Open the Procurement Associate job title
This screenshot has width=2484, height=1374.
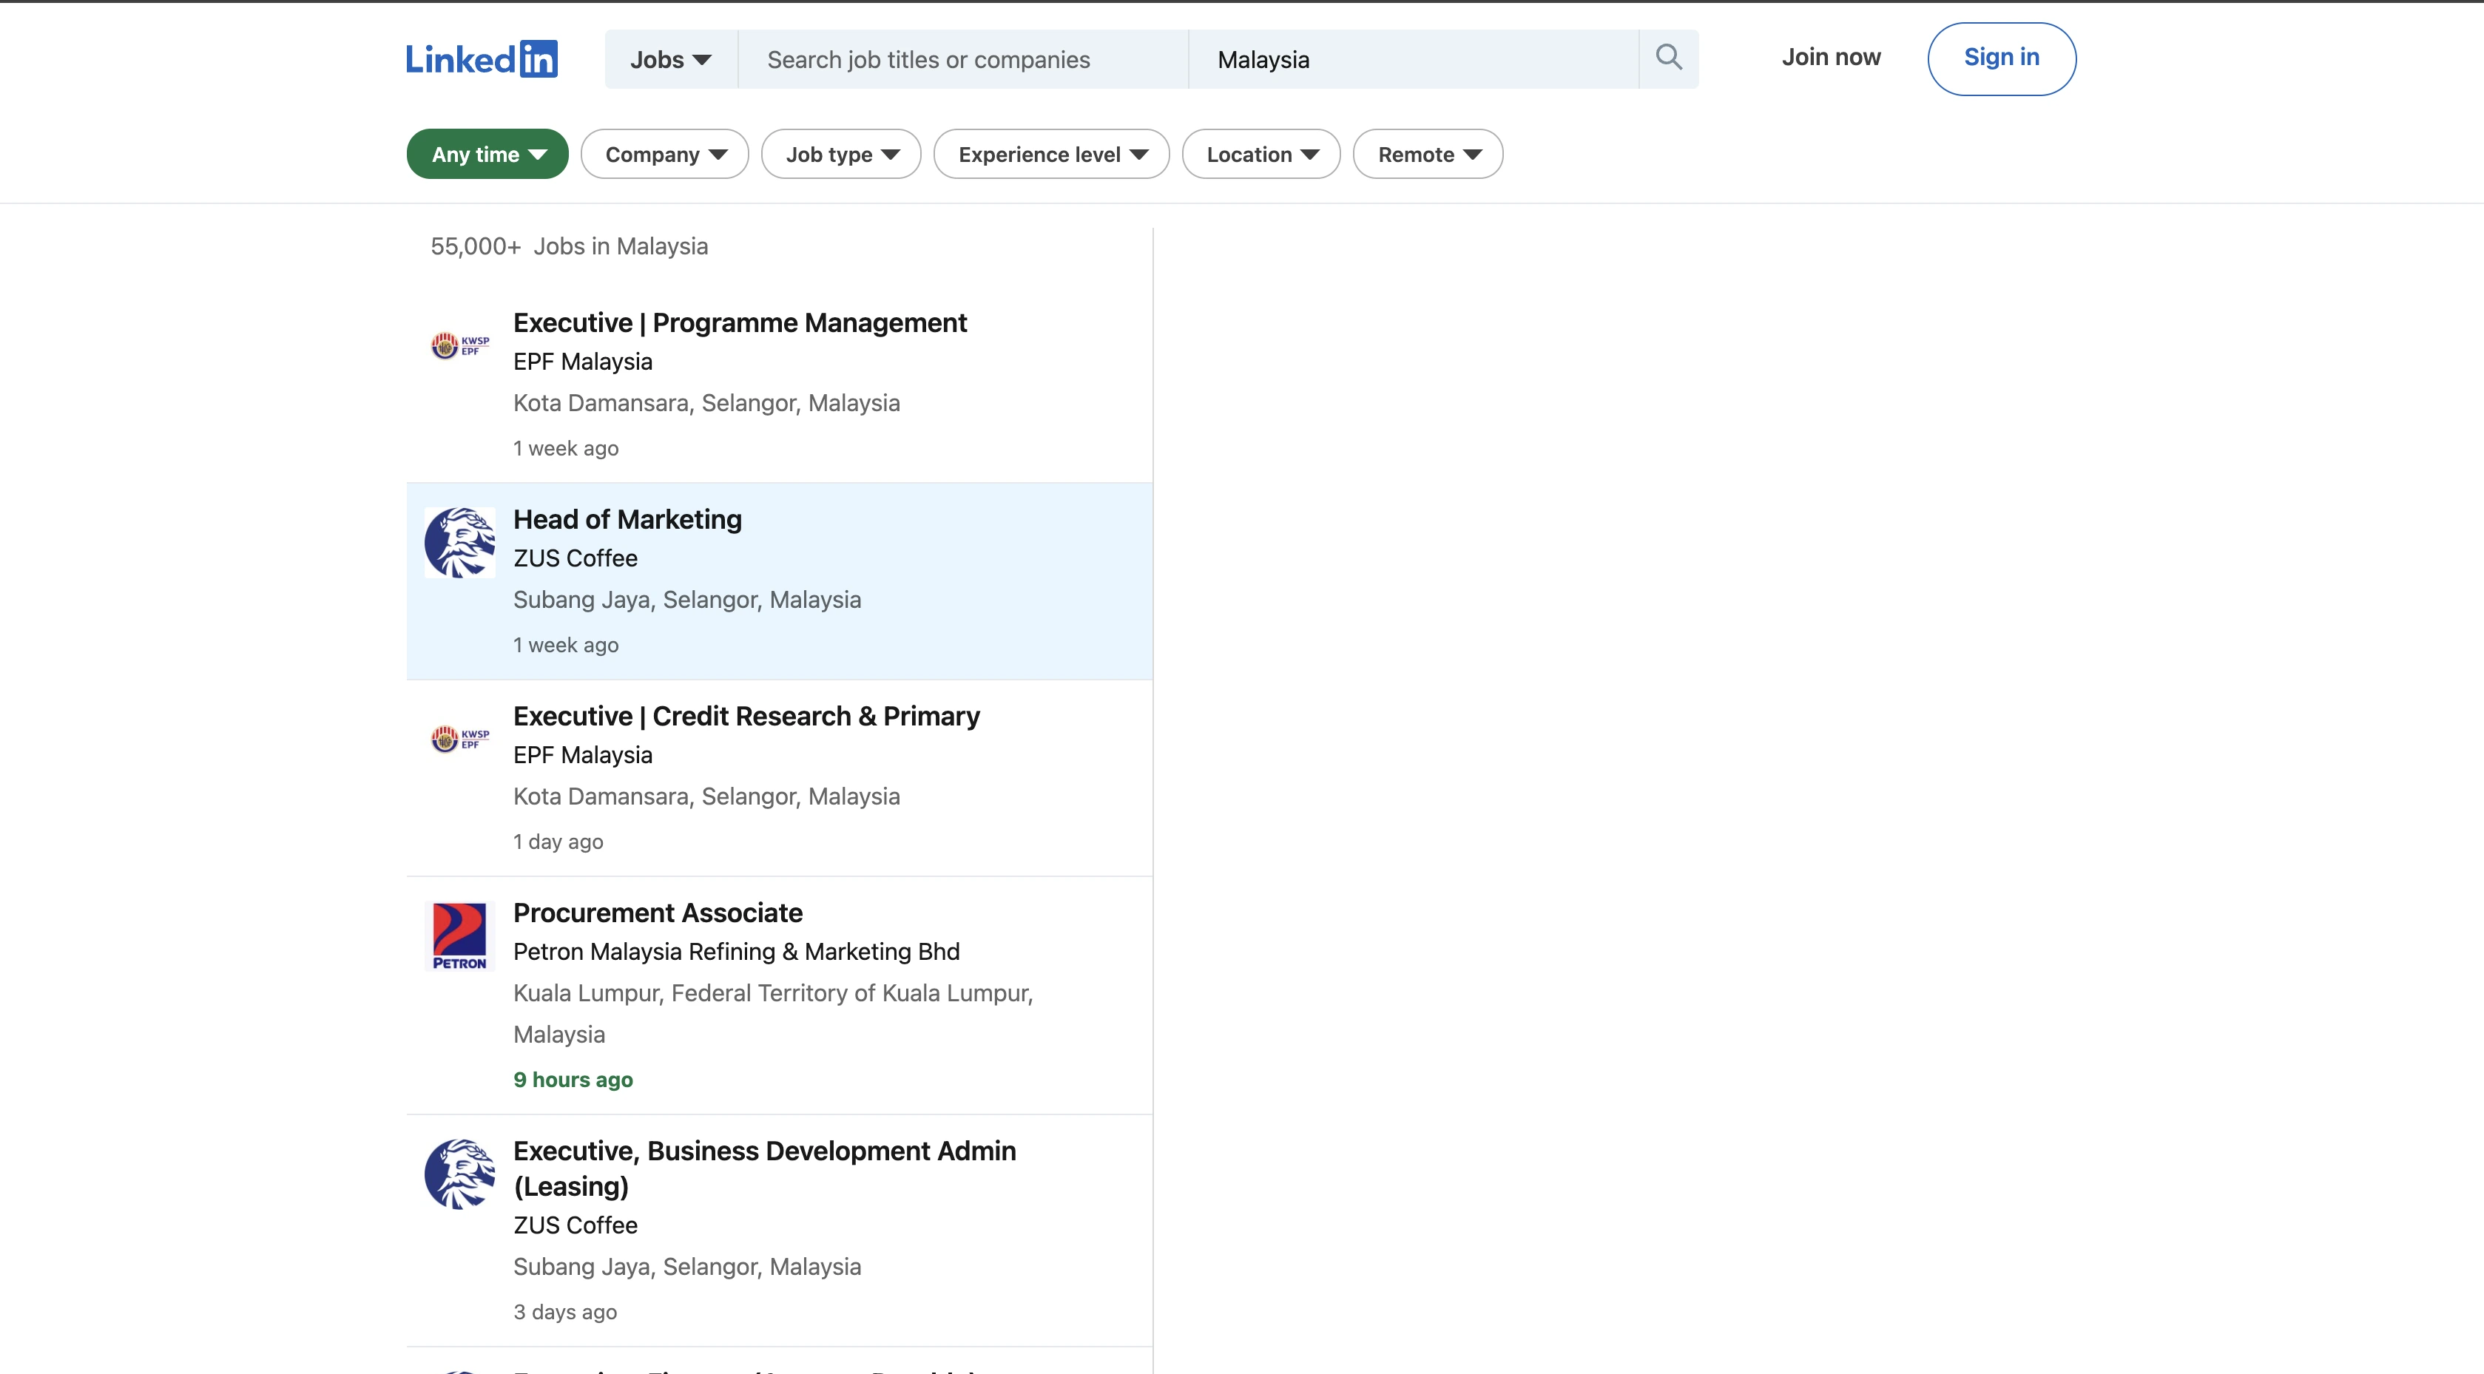coord(658,912)
